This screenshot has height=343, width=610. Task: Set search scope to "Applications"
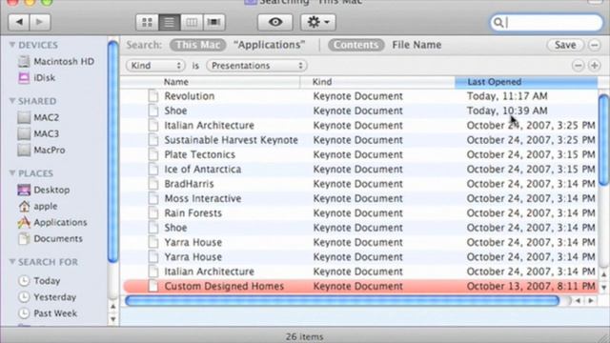click(x=269, y=45)
